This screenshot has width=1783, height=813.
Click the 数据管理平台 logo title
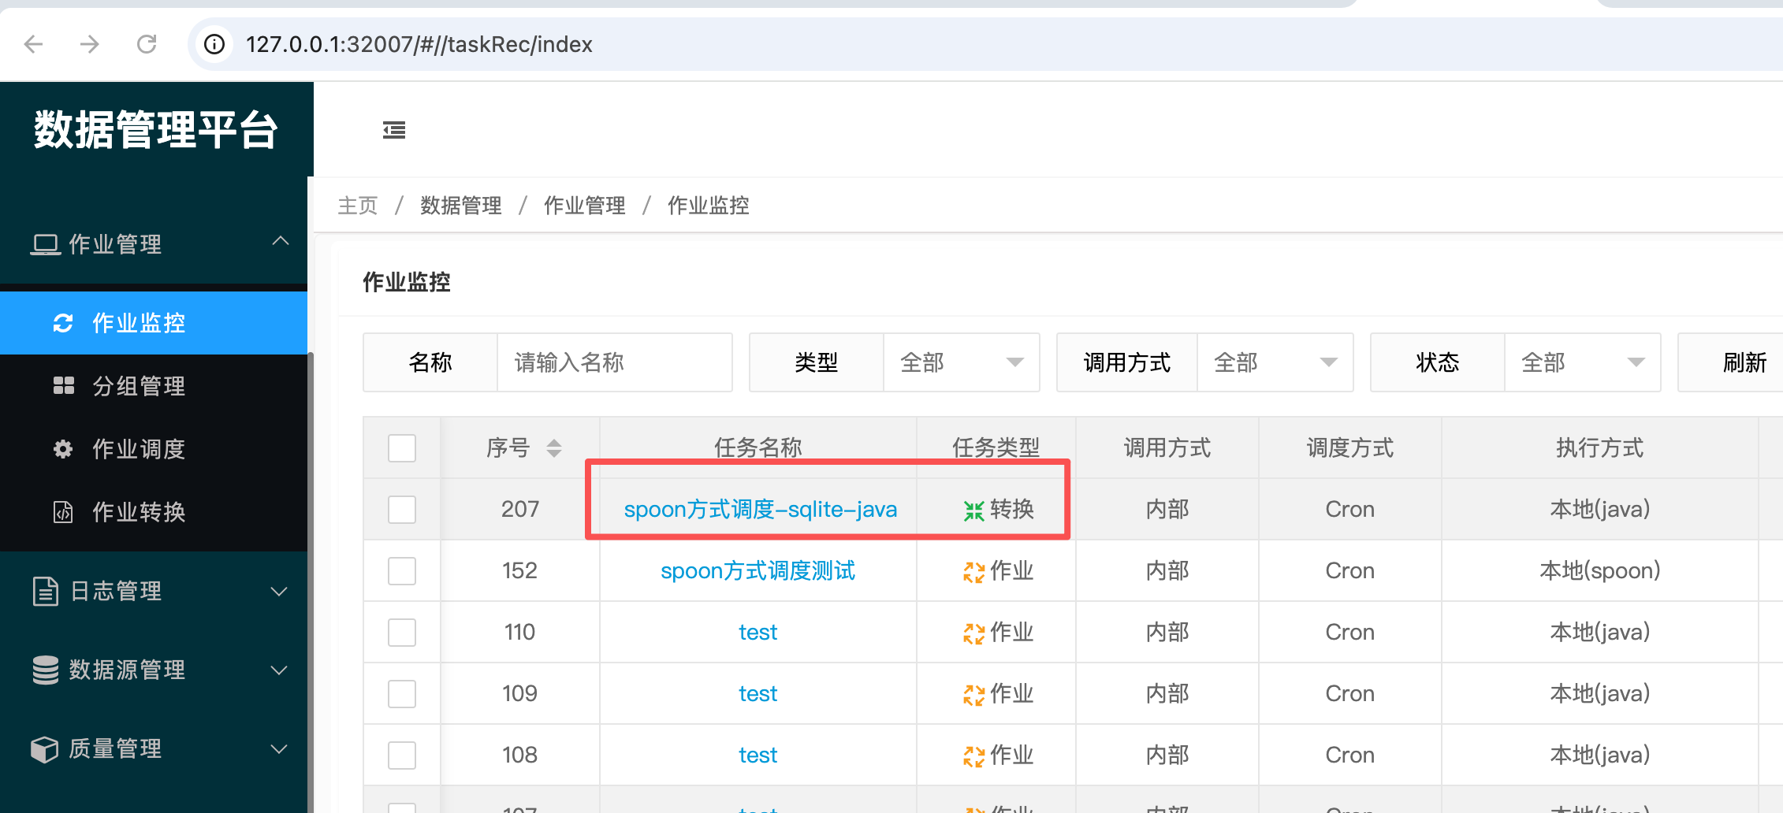155,130
